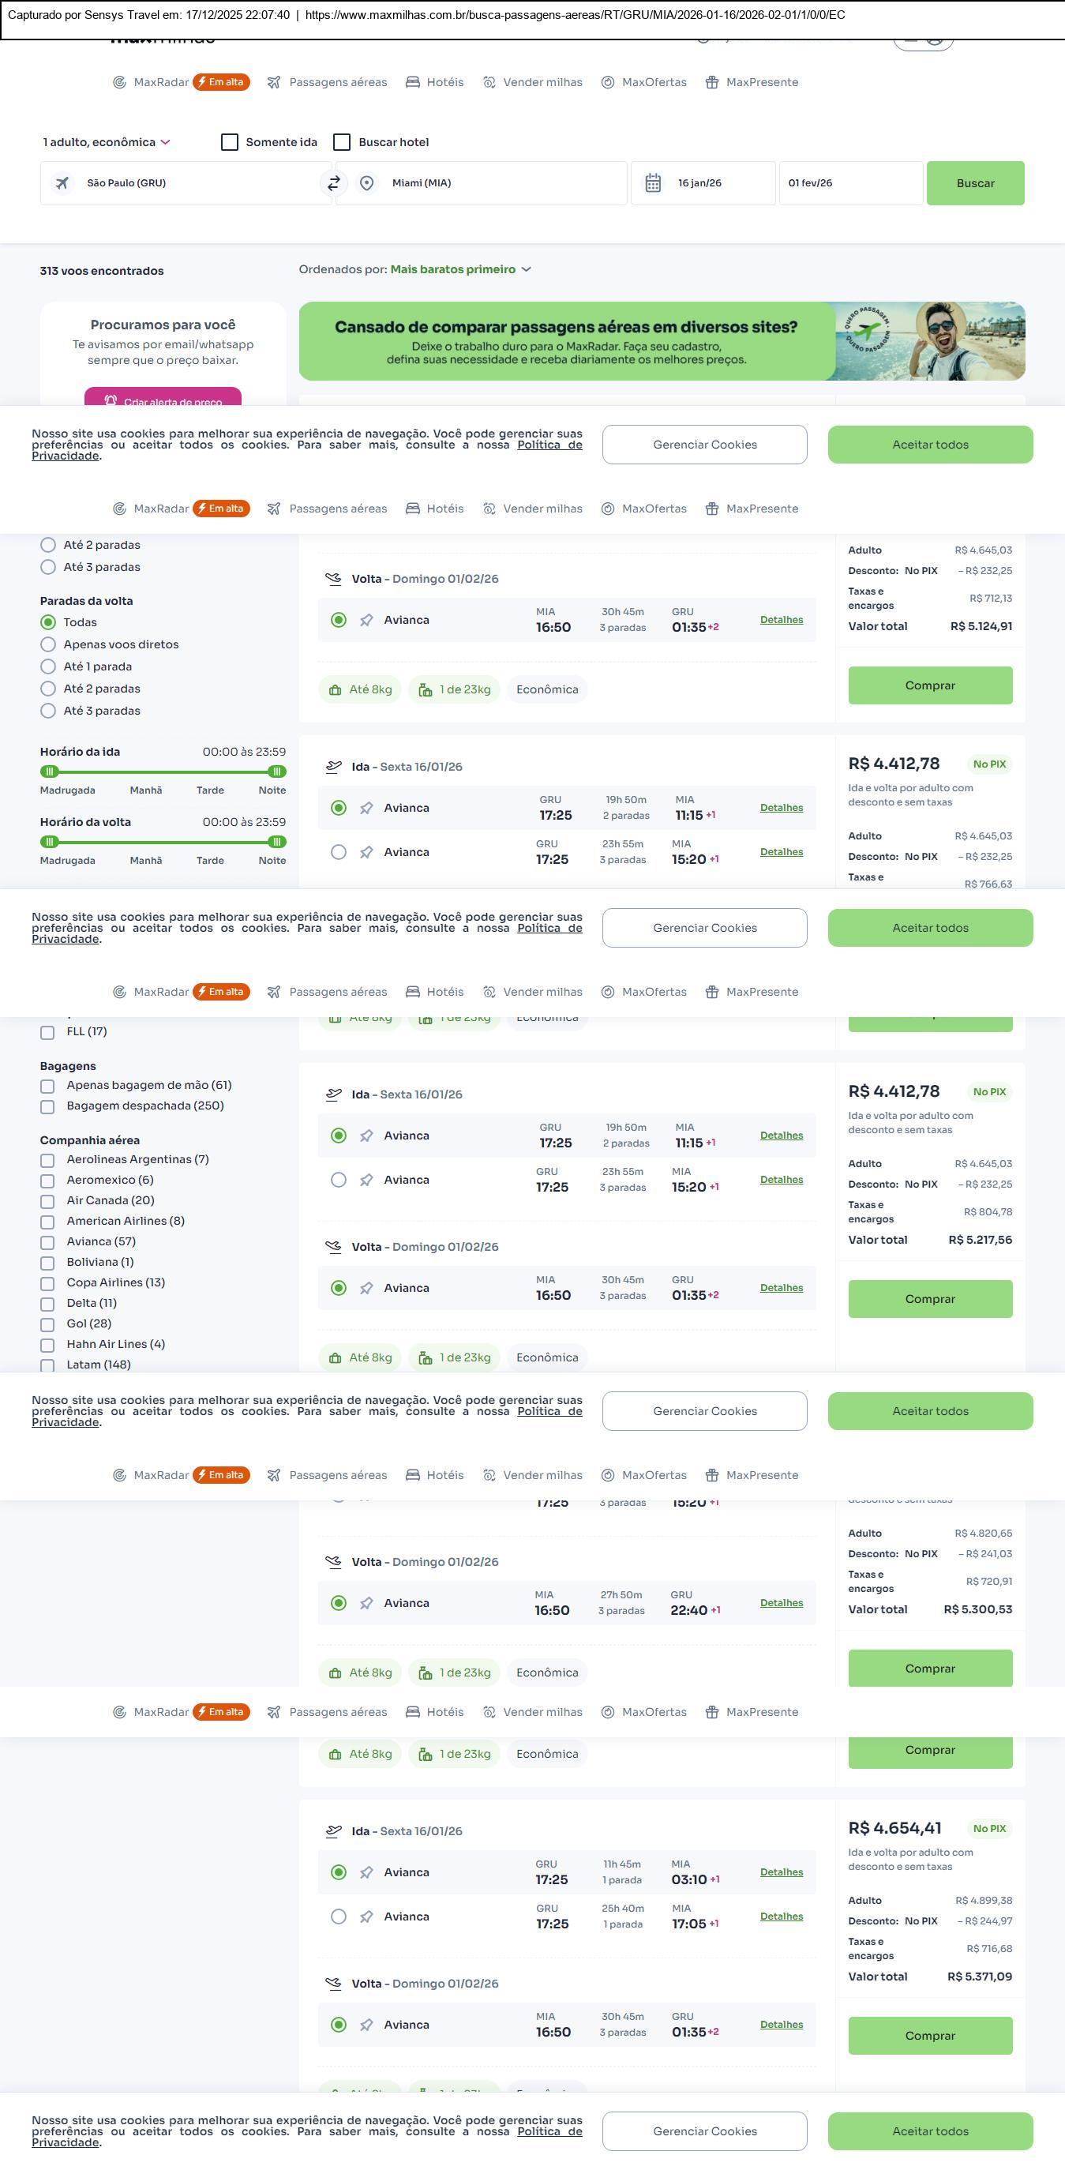Open the 1 adulto, econômica dropdown
Image resolution: width=1065 pixels, height=2170 pixels.
coord(107,141)
